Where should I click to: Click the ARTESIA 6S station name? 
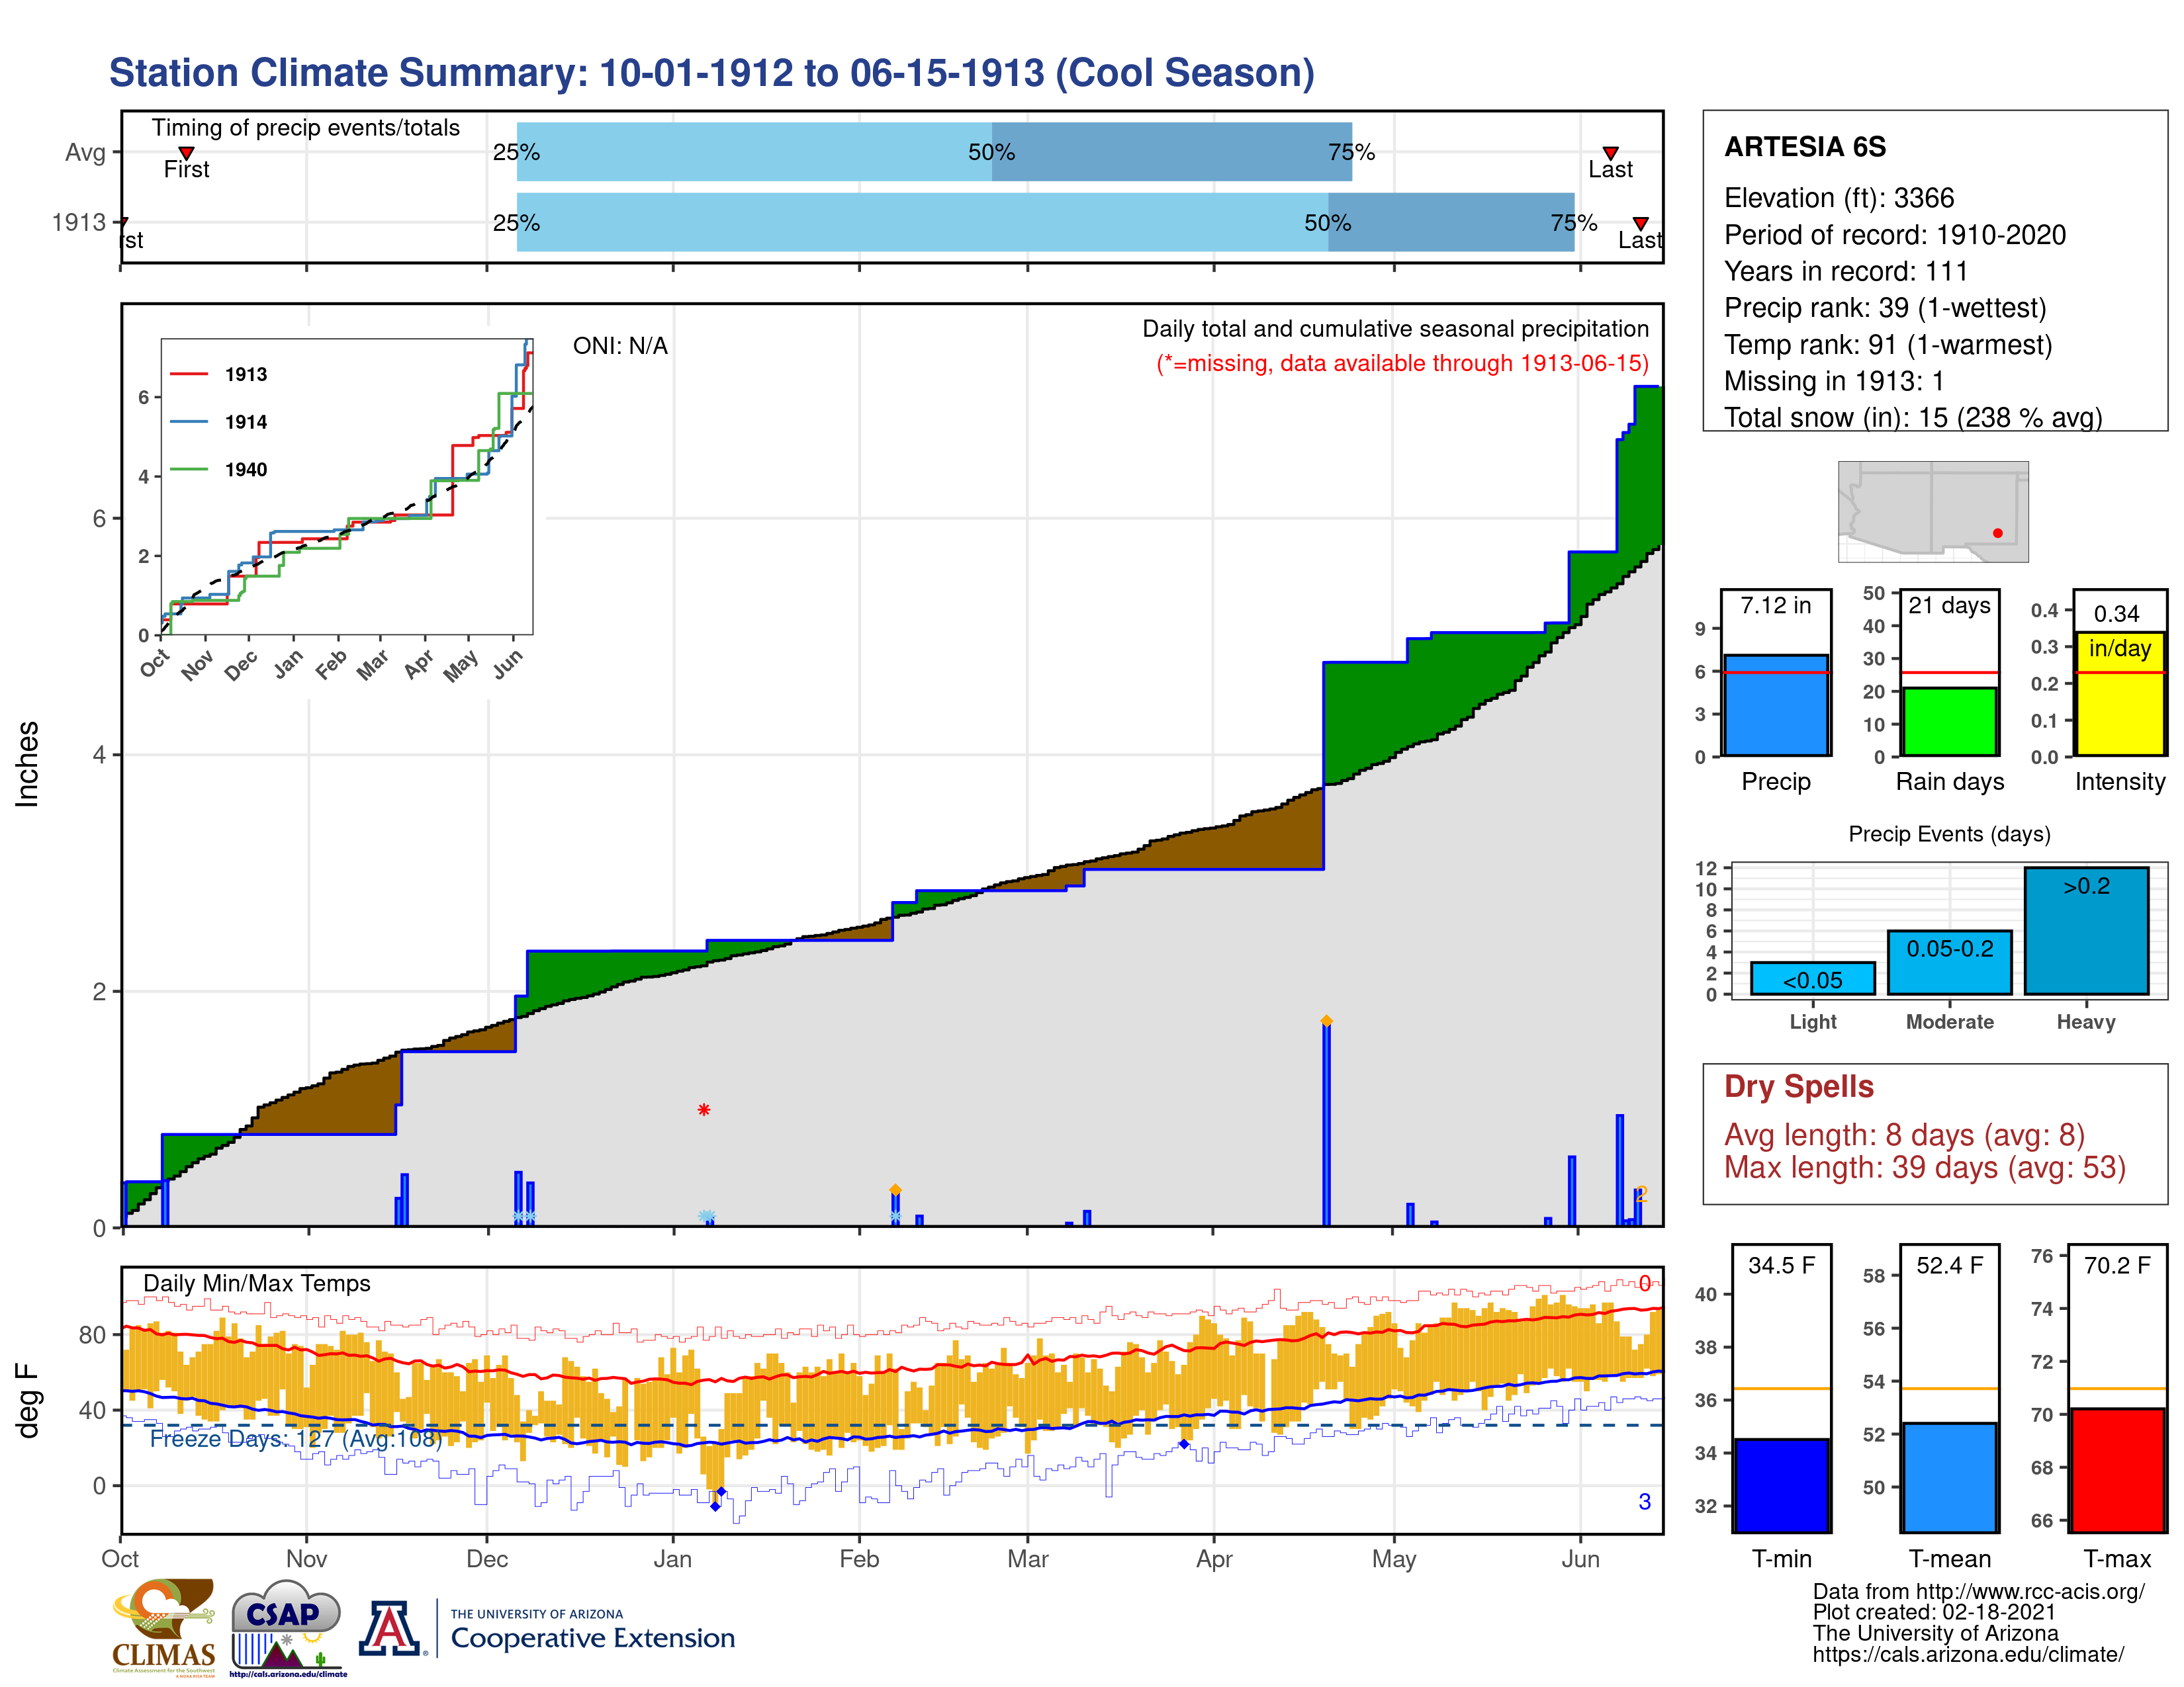coord(1805,147)
